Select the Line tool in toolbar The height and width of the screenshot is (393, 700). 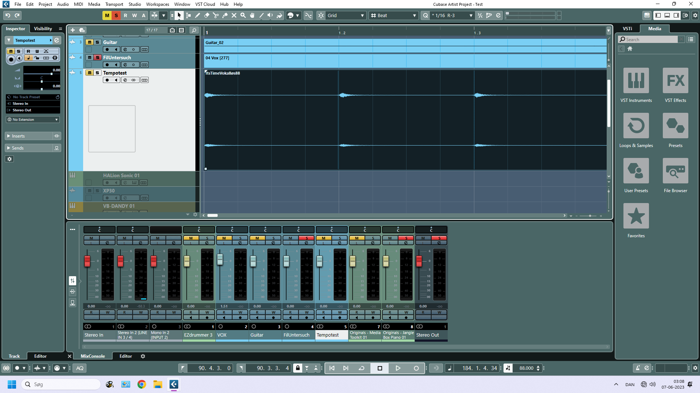click(261, 15)
